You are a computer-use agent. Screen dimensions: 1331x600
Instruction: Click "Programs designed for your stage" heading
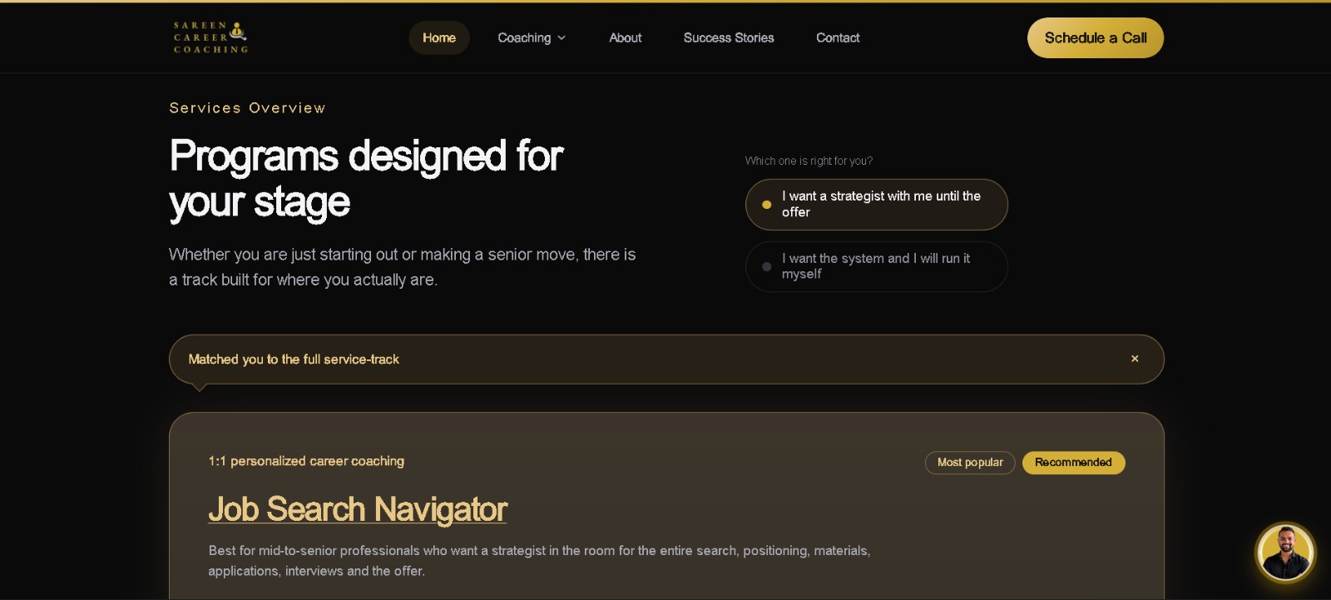pyautogui.click(x=366, y=179)
